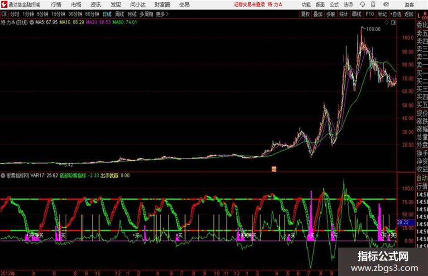Open the 多周期 multi-period view

click(x=146, y=14)
